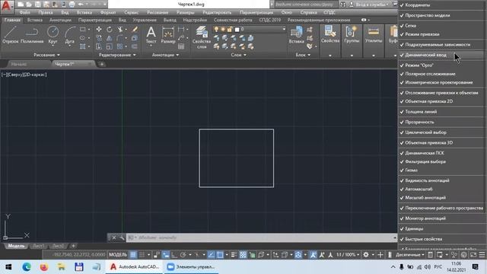This screenshot has height=274, width=487.
Task: Click the [Сверху] viewport view label
Action: 14,75
